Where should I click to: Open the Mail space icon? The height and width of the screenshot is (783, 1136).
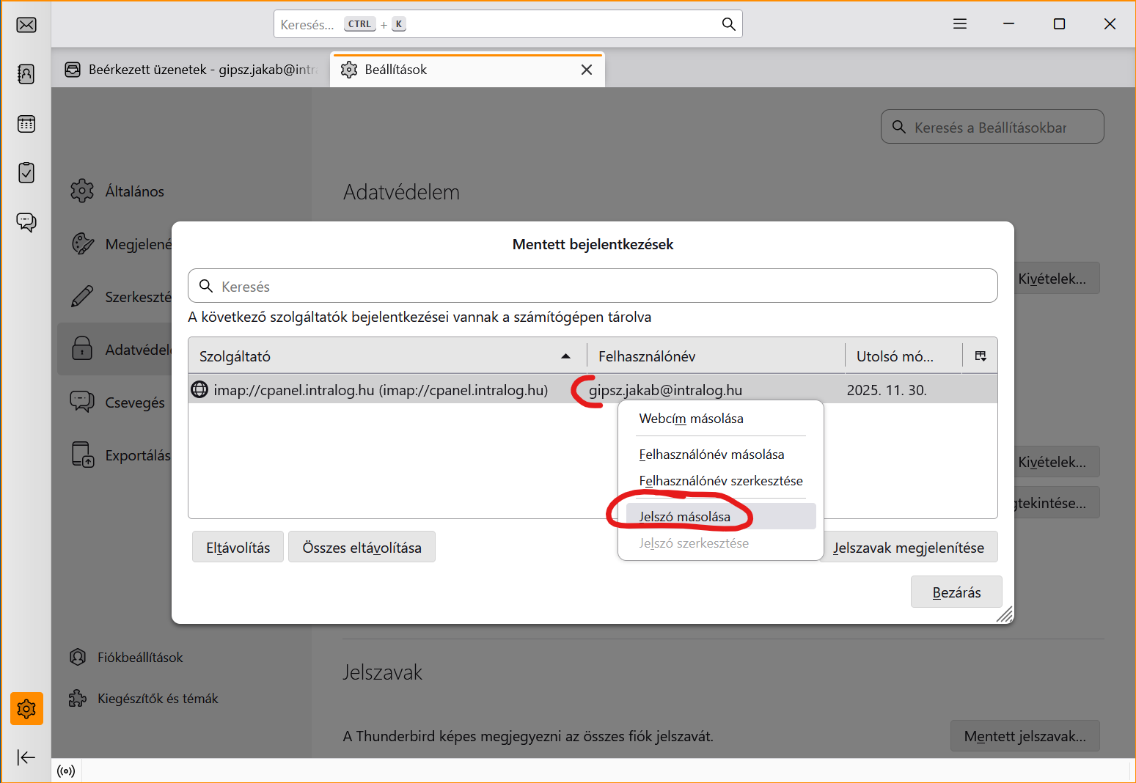26,25
